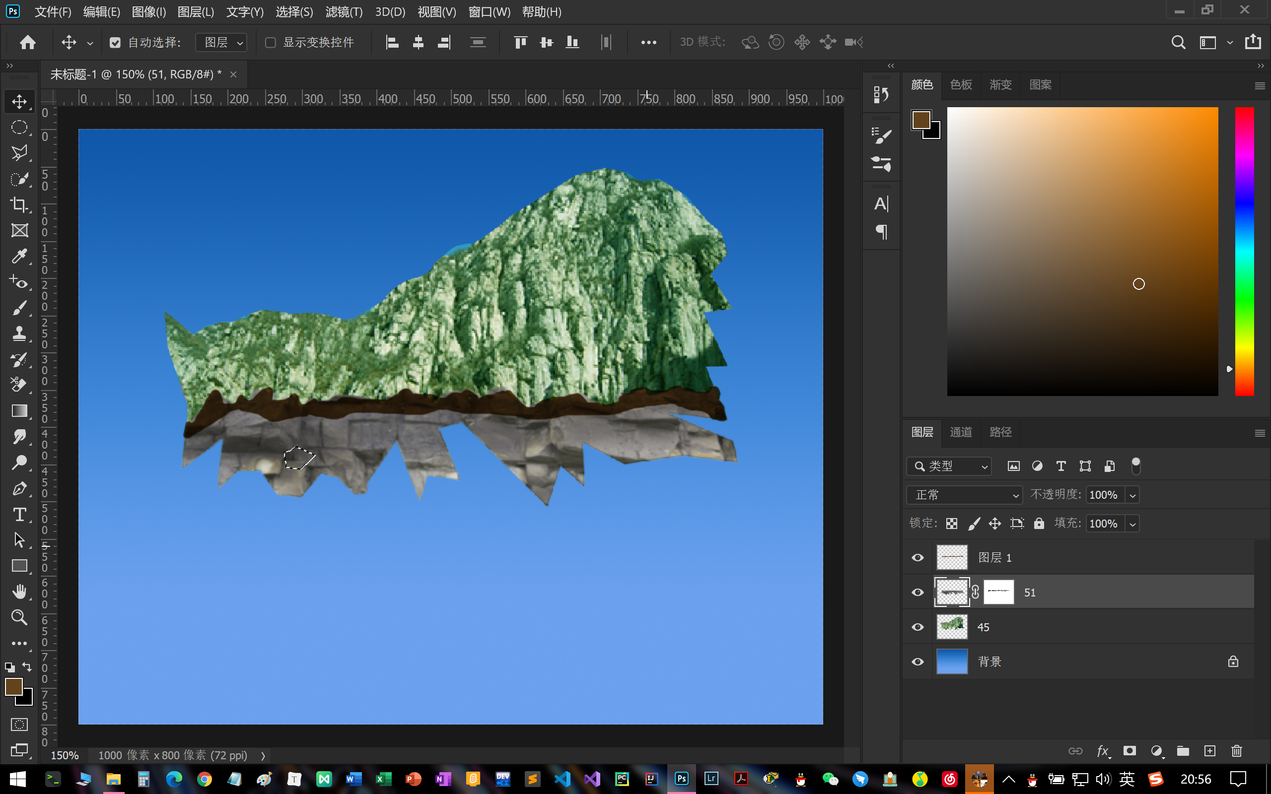Switch to the 通道 tab
Viewport: 1271px width, 794px height.
[x=961, y=432]
